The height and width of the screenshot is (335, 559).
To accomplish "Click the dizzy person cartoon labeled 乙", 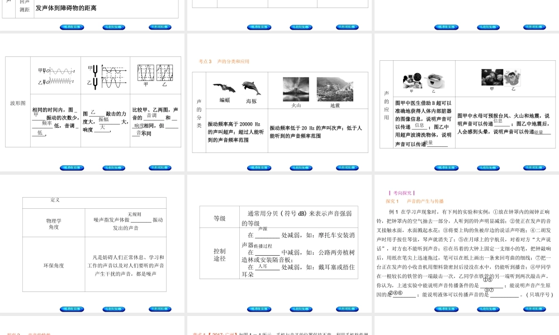I will pyautogui.click(x=513, y=77).
